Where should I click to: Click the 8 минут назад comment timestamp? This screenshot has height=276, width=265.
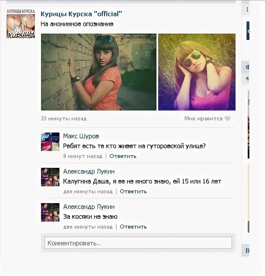83,156
